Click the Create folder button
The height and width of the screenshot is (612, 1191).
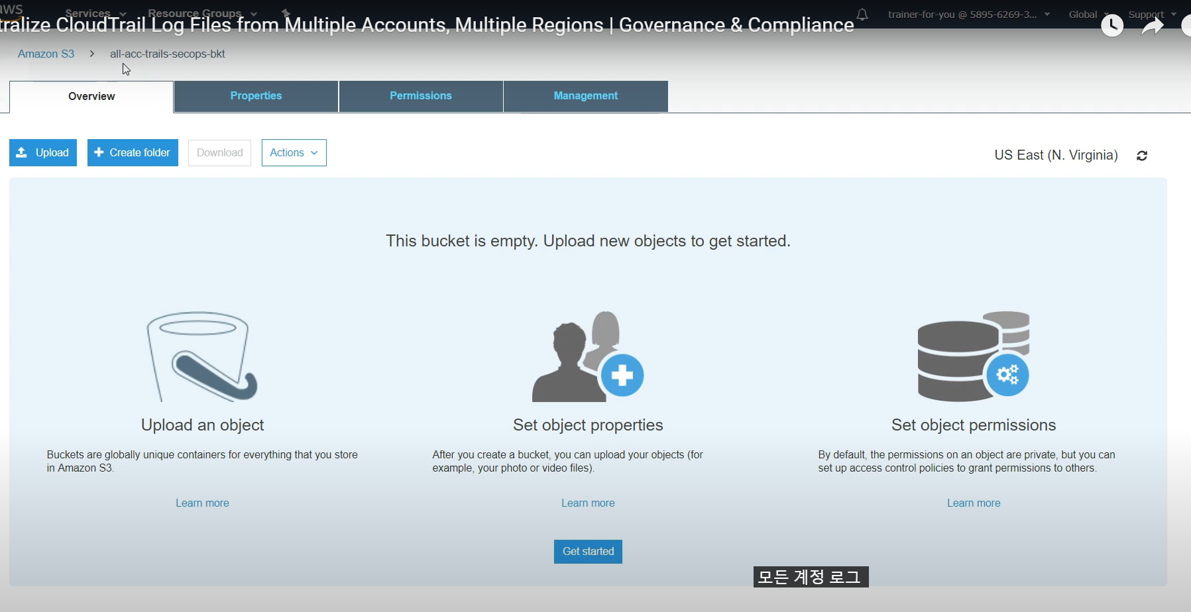coord(133,152)
